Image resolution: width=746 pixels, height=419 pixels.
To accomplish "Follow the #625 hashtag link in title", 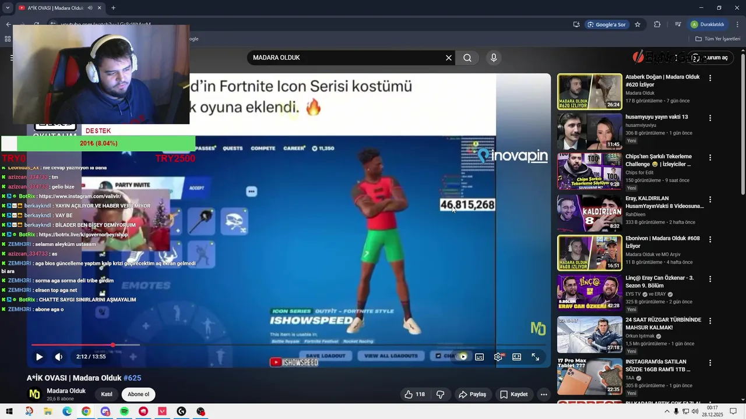I will click(132, 378).
